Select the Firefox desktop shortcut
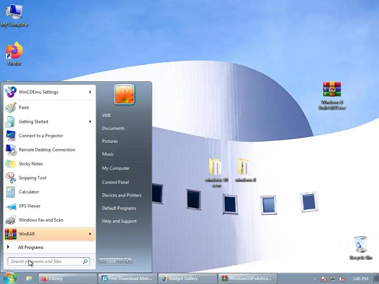 pyautogui.click(x=14, y=54)
